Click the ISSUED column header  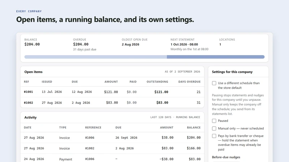click(x=47, y=82)
